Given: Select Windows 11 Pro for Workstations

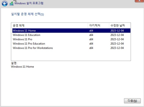Looking at the screenshot, I should pyautogui.click(x=71, y=48).
